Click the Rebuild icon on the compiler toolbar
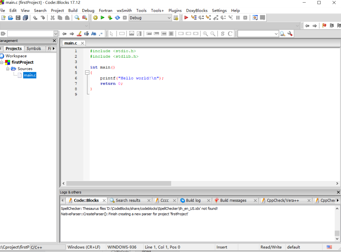Viewport: 341px width, 252px height. click(117, 18)
